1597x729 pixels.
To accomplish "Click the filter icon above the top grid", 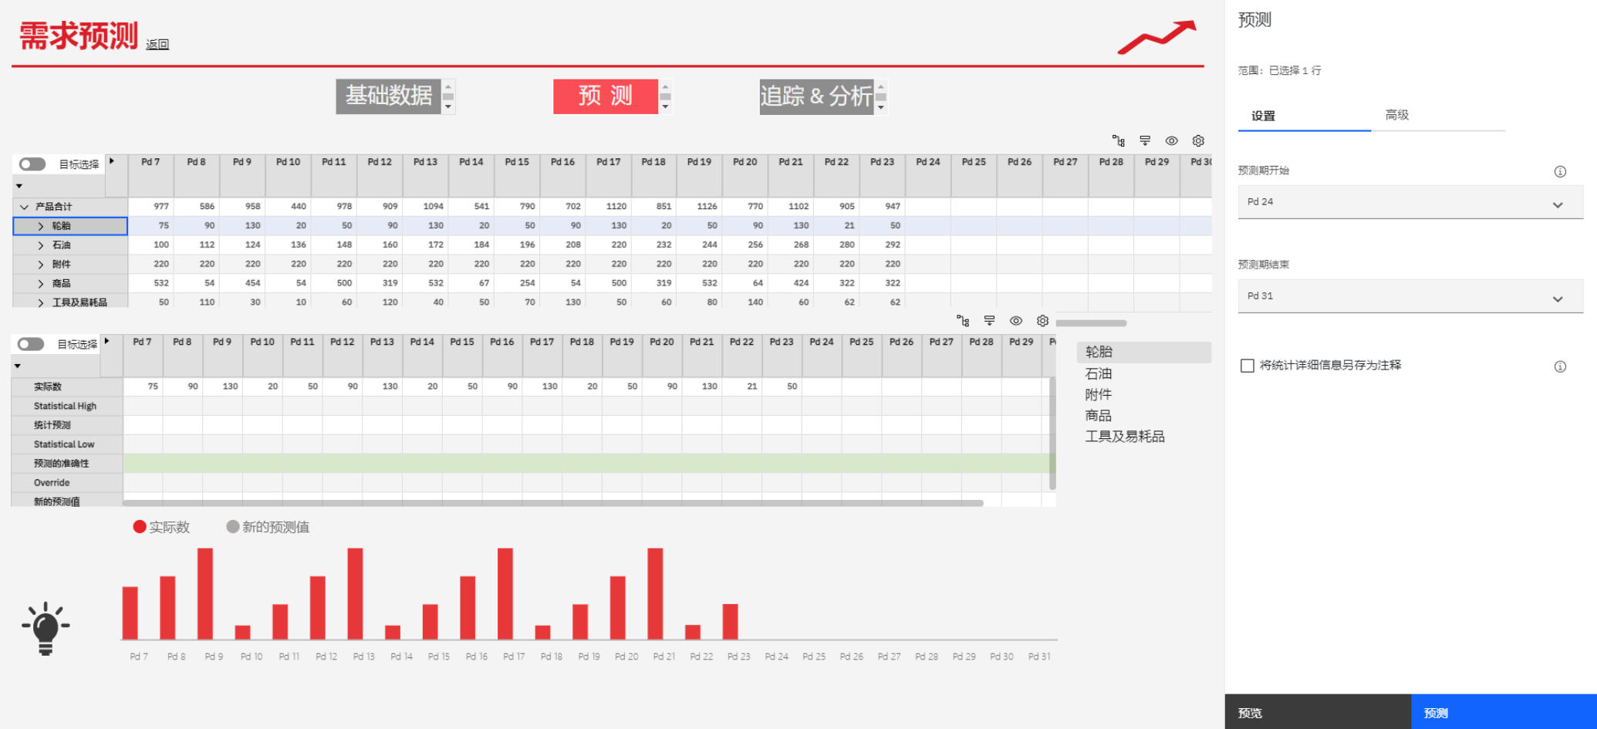I will coord(1145,140).
